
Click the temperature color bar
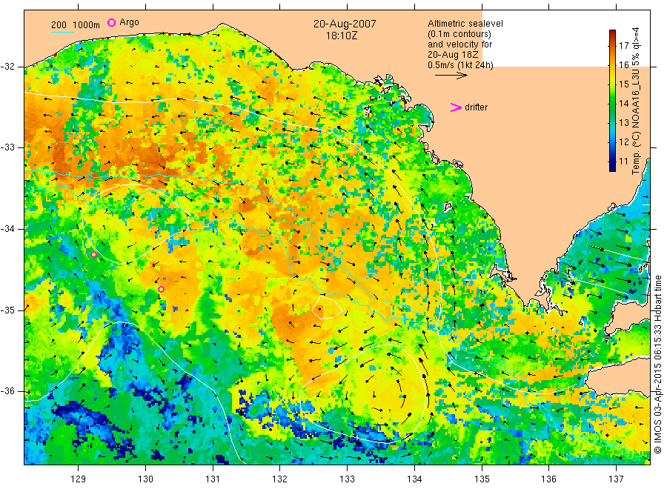612,101
